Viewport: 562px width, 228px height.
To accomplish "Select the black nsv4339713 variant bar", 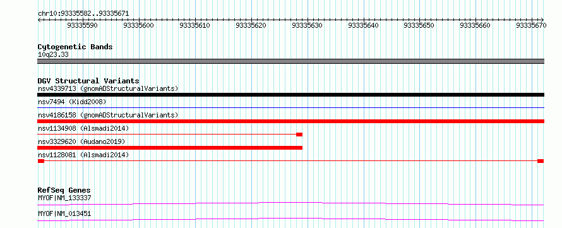I will 290,95.
